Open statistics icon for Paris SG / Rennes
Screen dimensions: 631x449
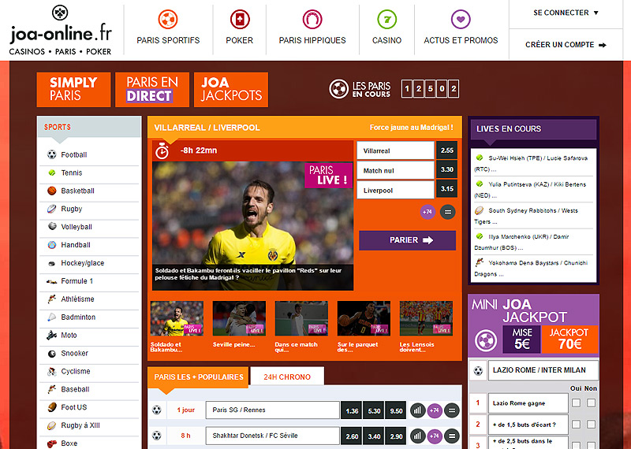click(x=418, y=410)
